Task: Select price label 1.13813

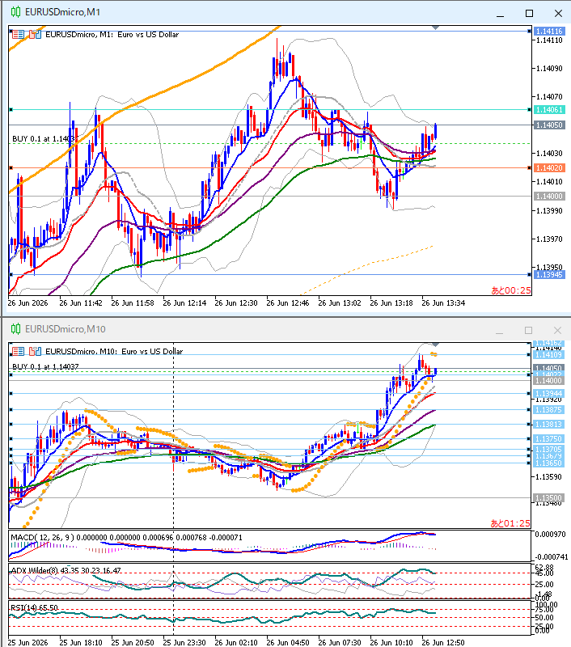Action: (x=548, y=424)
